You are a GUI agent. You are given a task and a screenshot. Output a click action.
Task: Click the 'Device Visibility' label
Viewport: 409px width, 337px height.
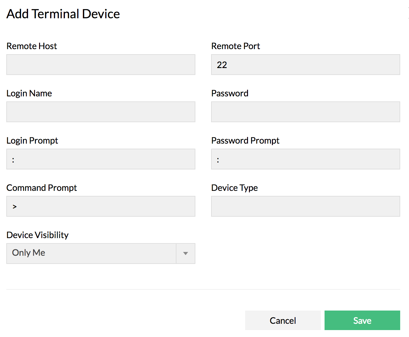pyautogui.click(x=37, y=235)
